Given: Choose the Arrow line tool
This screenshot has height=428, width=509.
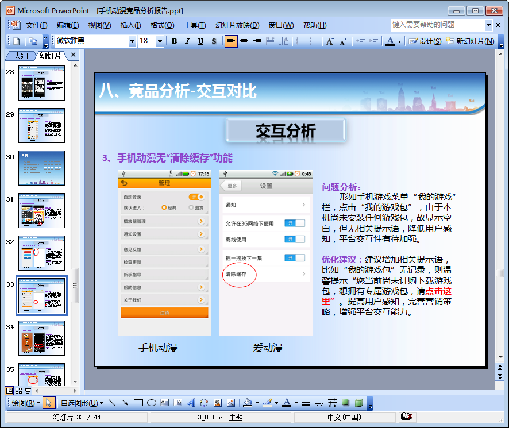Looking at the screenshot, I should [x=125, y=403].
